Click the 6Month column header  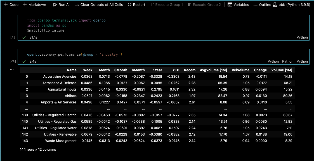click(x=138, y=70)
